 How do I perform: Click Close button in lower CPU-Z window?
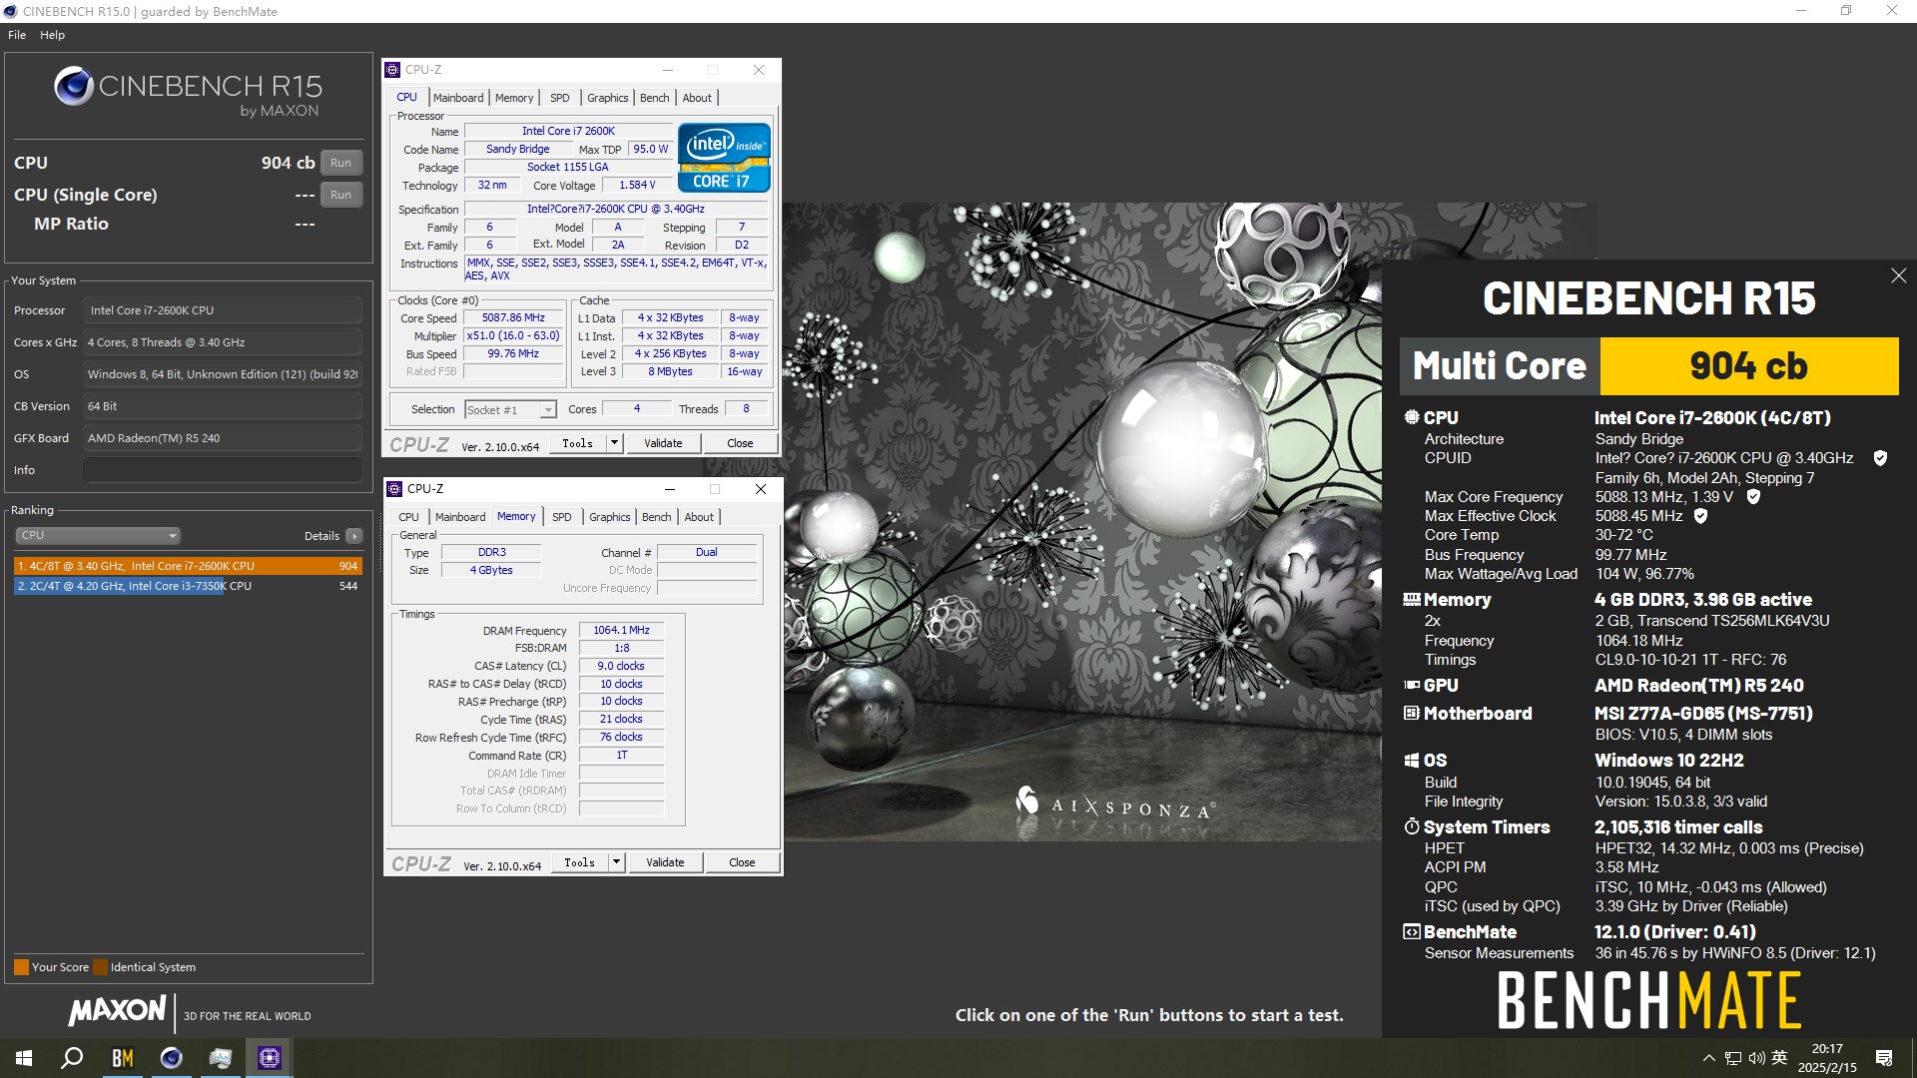pos(742,862)
